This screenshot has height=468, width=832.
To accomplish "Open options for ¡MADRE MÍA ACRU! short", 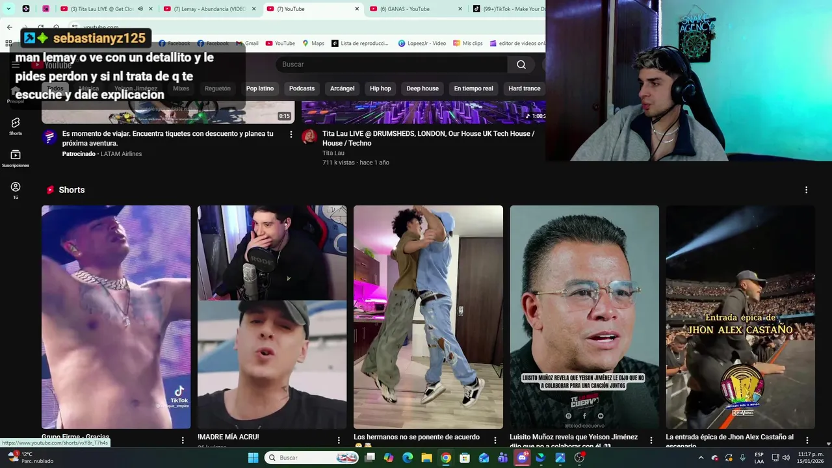I will coord(339,440).
